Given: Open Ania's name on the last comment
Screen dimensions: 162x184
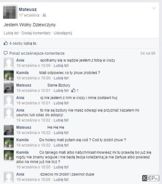Looking at the screenshot, I should pos(20,174).
